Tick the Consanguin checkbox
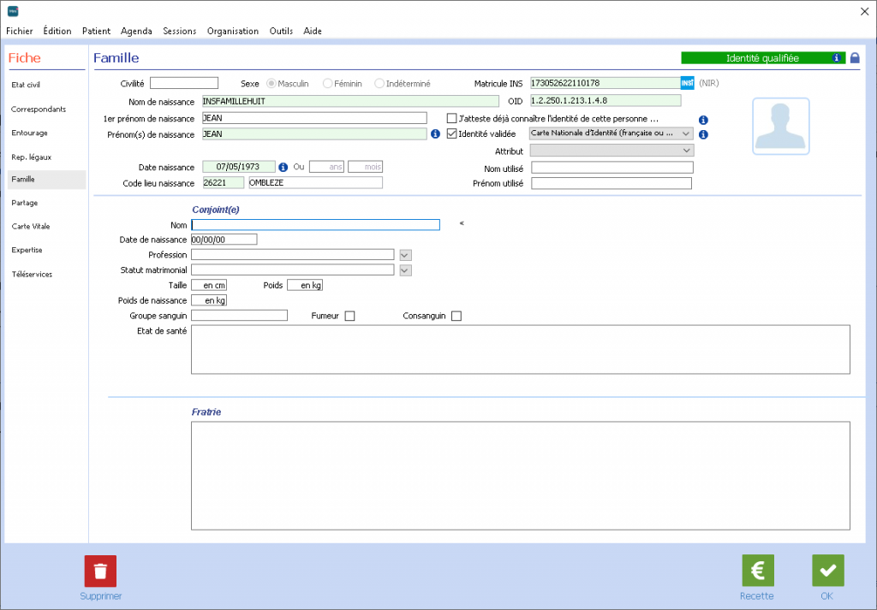877x610 pixels. (x=456, y=317)
